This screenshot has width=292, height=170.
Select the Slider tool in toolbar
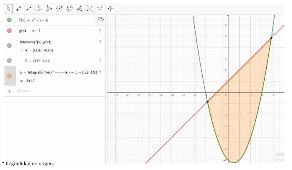point(100,8)
